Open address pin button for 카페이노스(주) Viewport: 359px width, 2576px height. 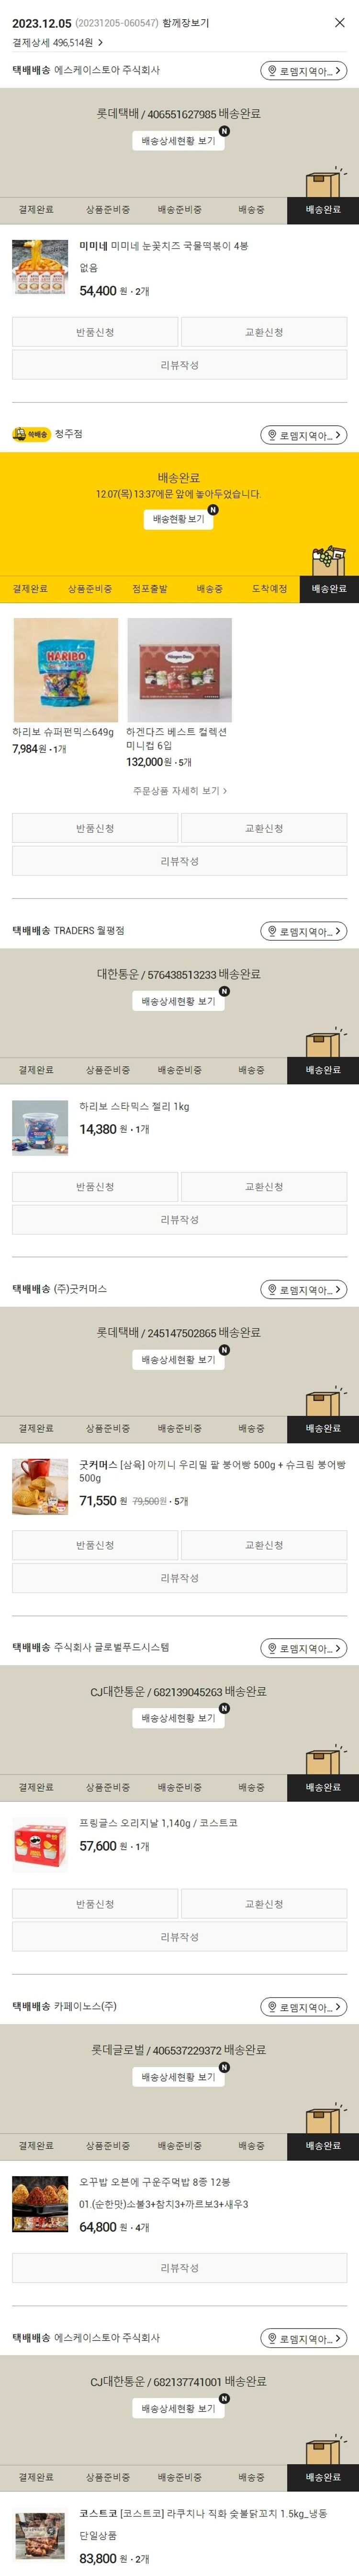click(303, 2007)
